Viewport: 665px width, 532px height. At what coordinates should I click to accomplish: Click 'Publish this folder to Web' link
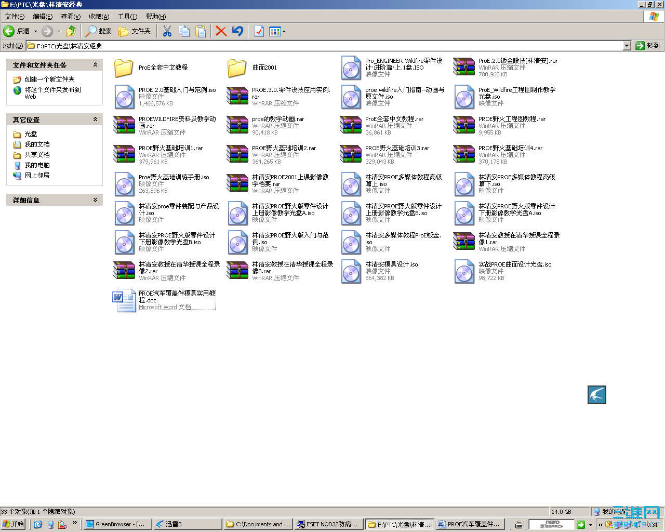pyautogui.click(x=52, y=93)
